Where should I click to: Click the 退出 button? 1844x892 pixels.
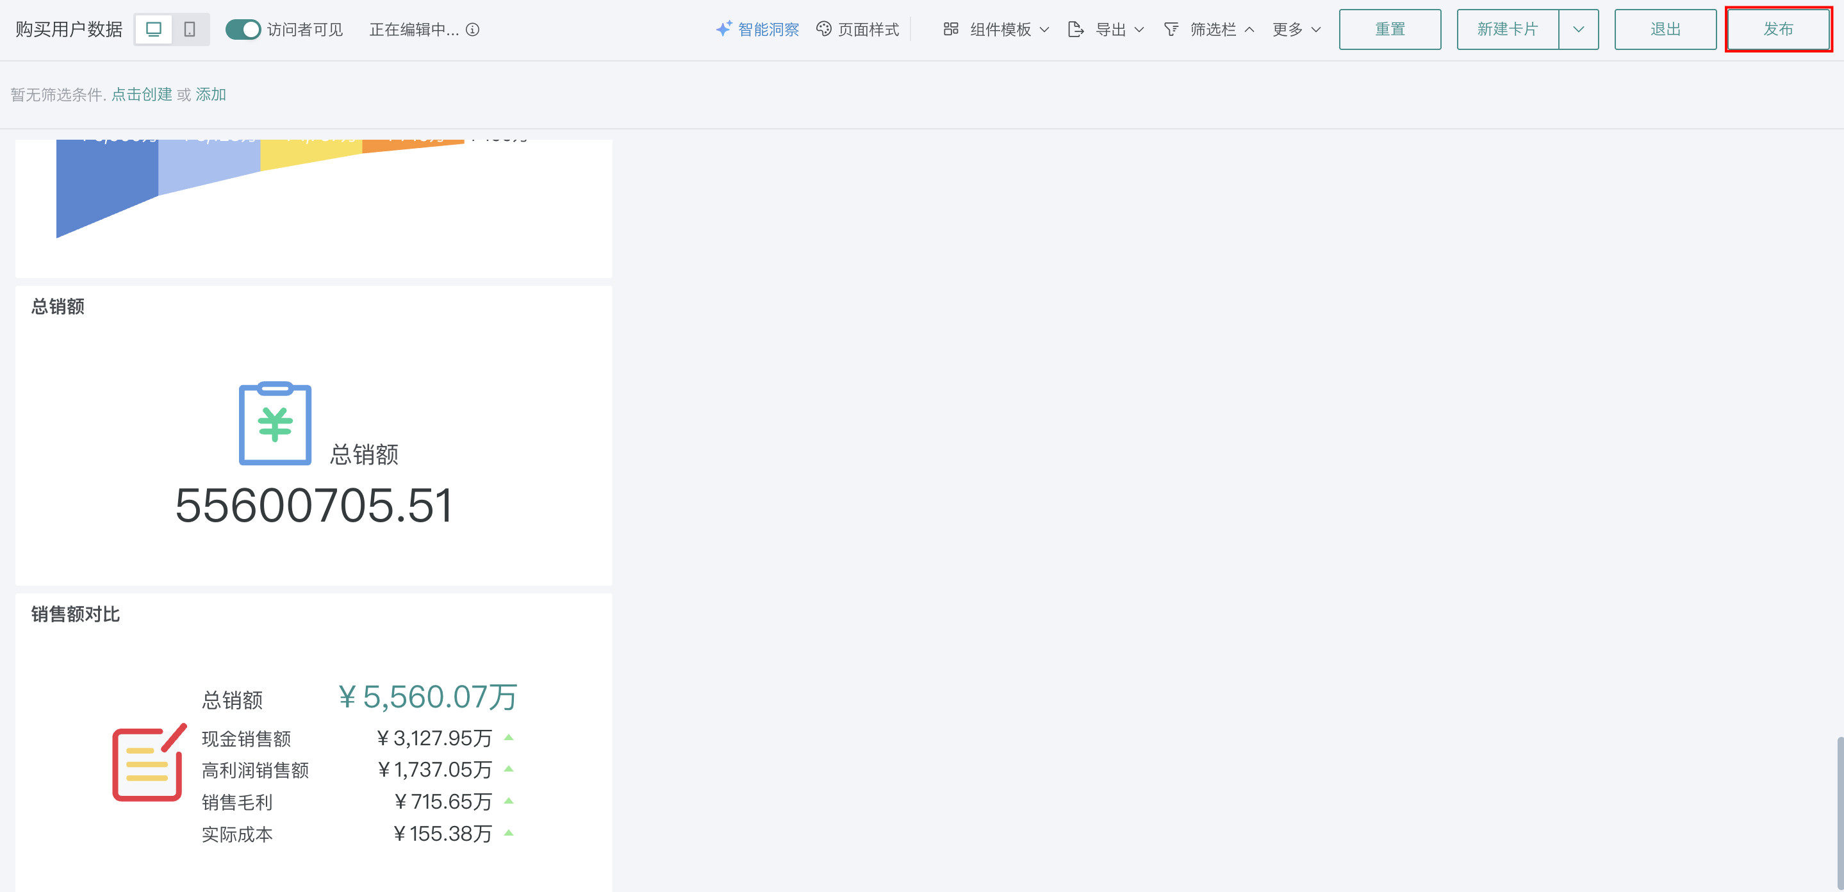[1665, 29]
